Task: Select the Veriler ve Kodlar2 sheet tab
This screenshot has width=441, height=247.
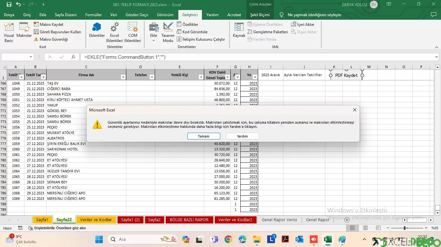Action: click(235, 220)
